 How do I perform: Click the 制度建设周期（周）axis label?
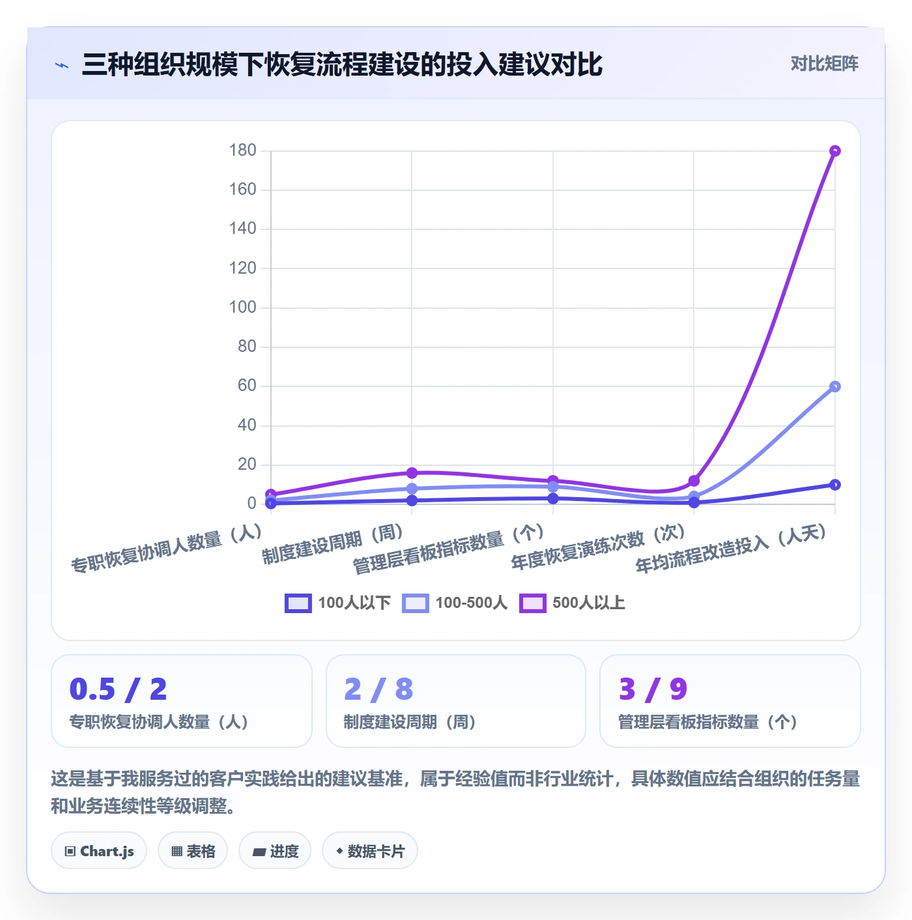(x=333, y=543)
